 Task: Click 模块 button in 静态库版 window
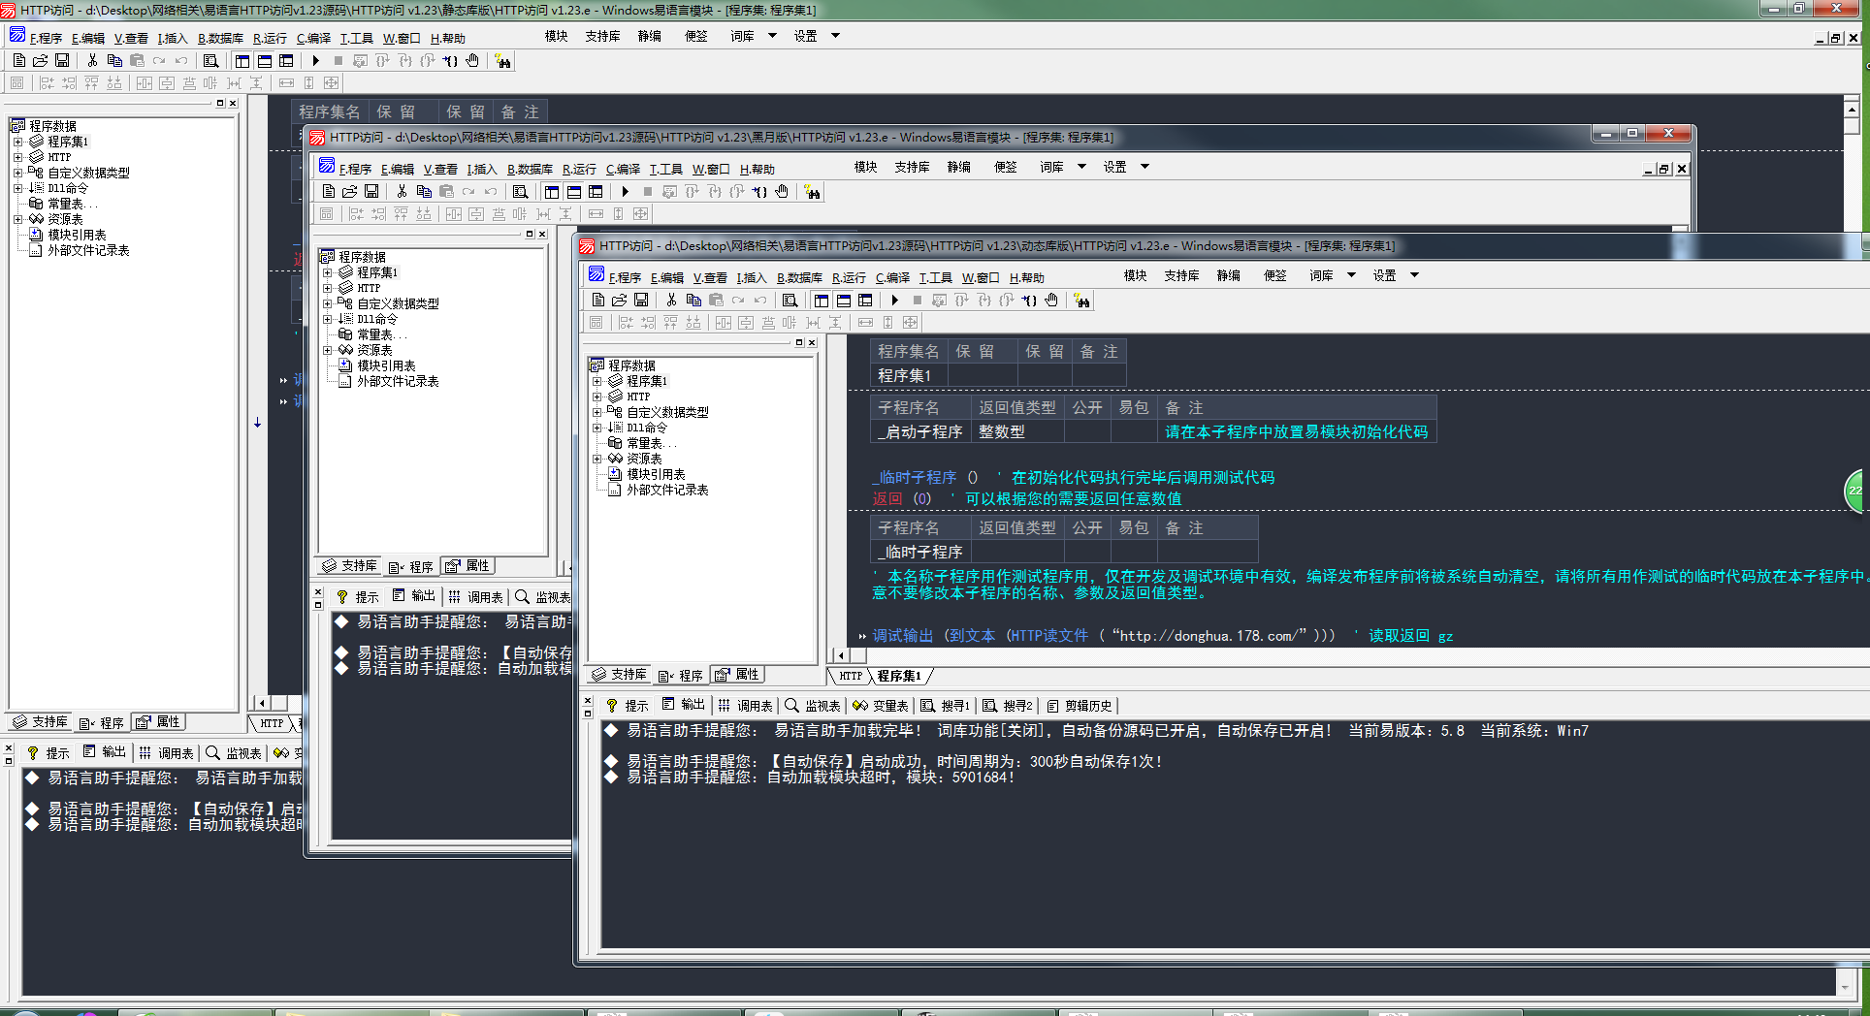[557, 36]
